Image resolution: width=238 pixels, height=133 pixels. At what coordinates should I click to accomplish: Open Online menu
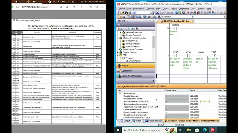166,9
